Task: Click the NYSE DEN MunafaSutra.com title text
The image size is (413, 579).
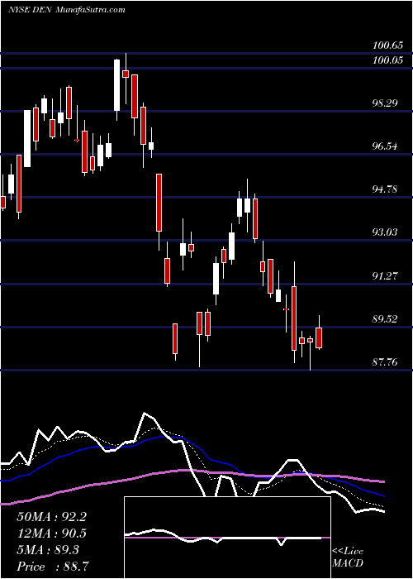Action: 67,10
